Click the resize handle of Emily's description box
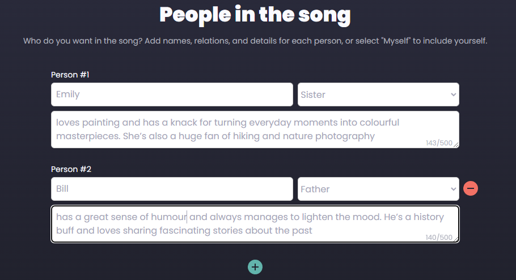Viewport: 516px width, 280px height. tap(456, 145)
